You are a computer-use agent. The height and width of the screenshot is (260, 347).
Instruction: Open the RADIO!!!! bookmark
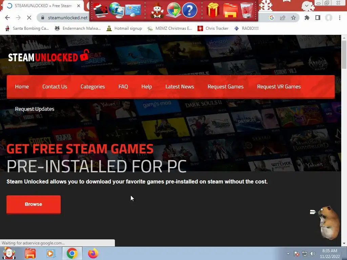(246, 28)
